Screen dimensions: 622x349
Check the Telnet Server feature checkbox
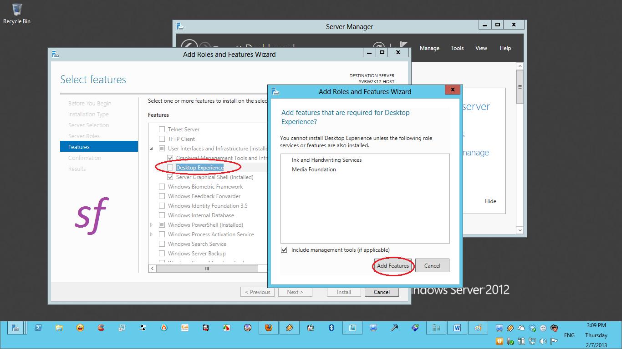pyautogui.click(x=162, y=130)
